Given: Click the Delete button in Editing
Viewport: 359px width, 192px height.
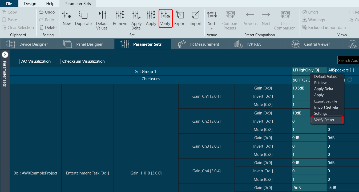Looking at the screenshot, I should (48, 28).
